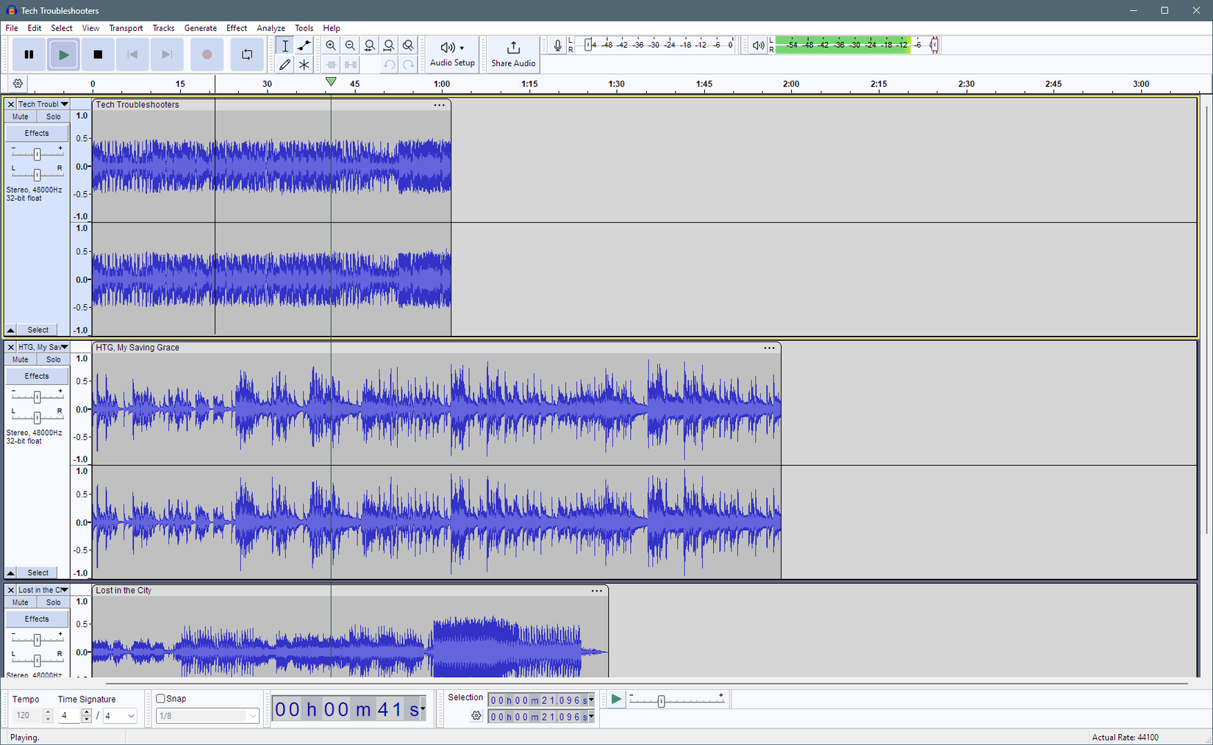Open the Effect menu
Viewport: 1213px width, 745px height.
click(x=237, y=28)
